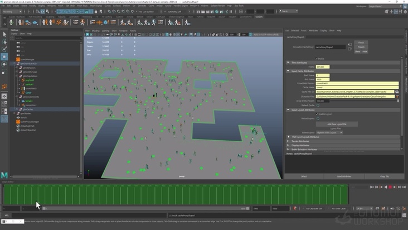Image resolution: width=408 pixels, height=230 pixels.
Task: Click the stop playback button
Action: pyautogui.click(x=390, y=187)
